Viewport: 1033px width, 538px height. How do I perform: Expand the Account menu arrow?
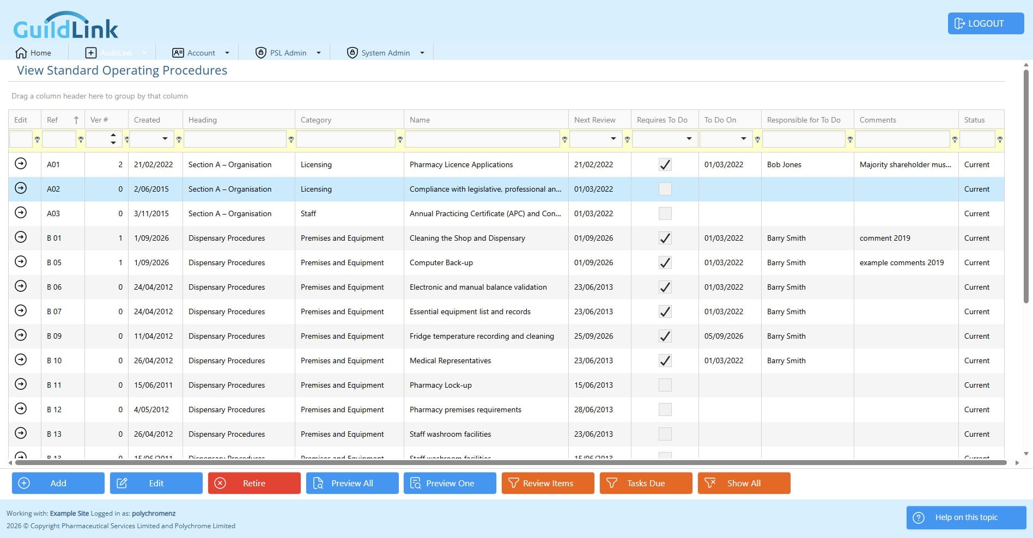click(x=227, y=53)
